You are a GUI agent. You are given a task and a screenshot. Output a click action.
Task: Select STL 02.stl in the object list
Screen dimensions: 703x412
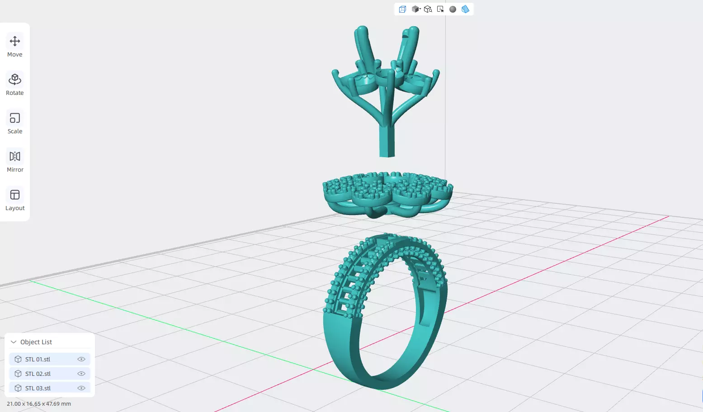(50, 374)
